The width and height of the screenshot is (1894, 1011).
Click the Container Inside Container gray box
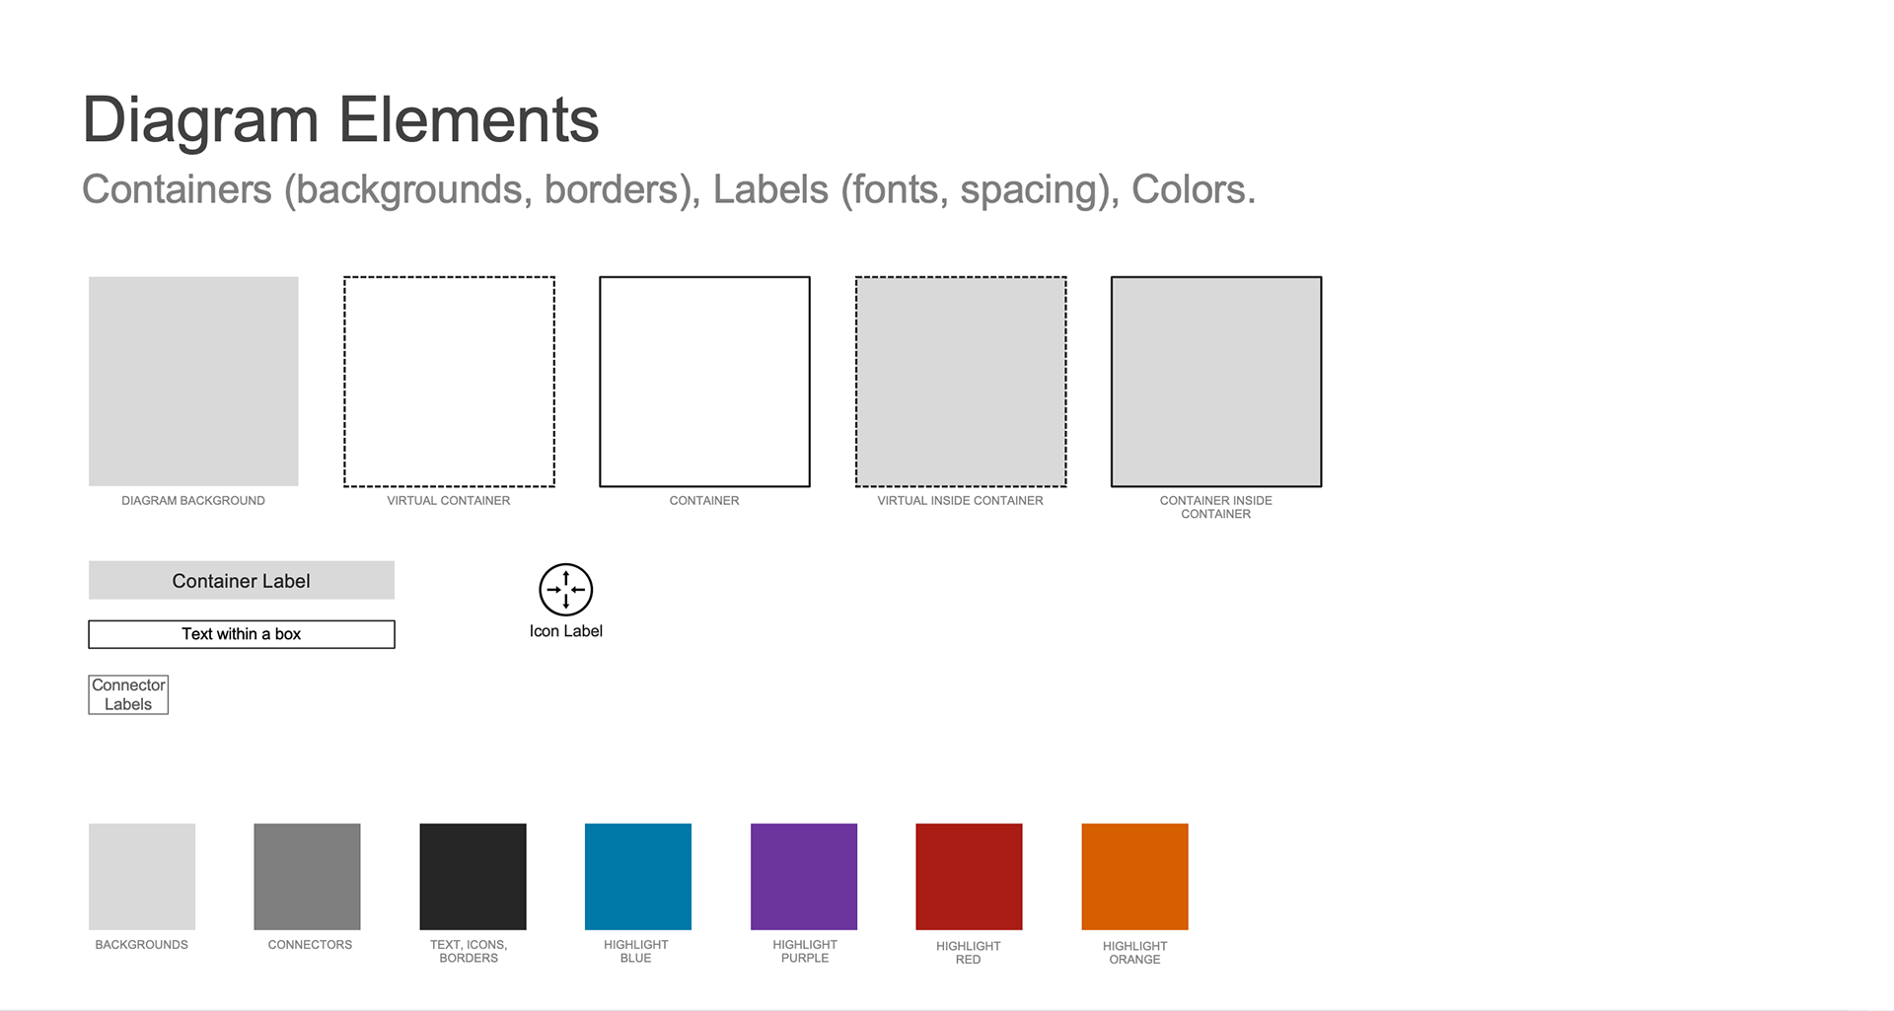[x=1216, y=382]
